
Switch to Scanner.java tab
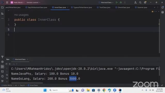coord(141,7)
